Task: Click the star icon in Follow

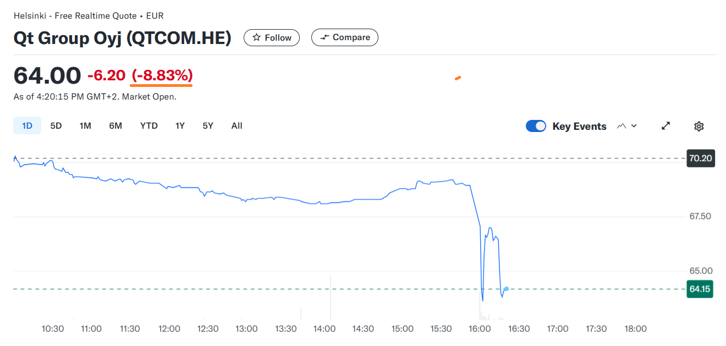Action: point(256,37)
